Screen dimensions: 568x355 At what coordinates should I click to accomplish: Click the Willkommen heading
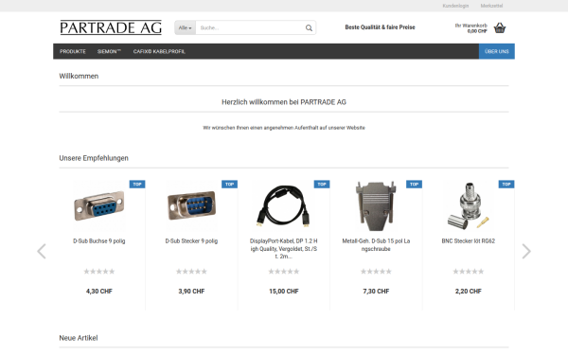(x=79, y=76)
